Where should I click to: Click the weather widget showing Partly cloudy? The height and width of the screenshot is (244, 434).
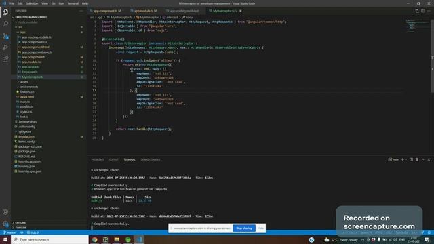click(x=341, y=239)
